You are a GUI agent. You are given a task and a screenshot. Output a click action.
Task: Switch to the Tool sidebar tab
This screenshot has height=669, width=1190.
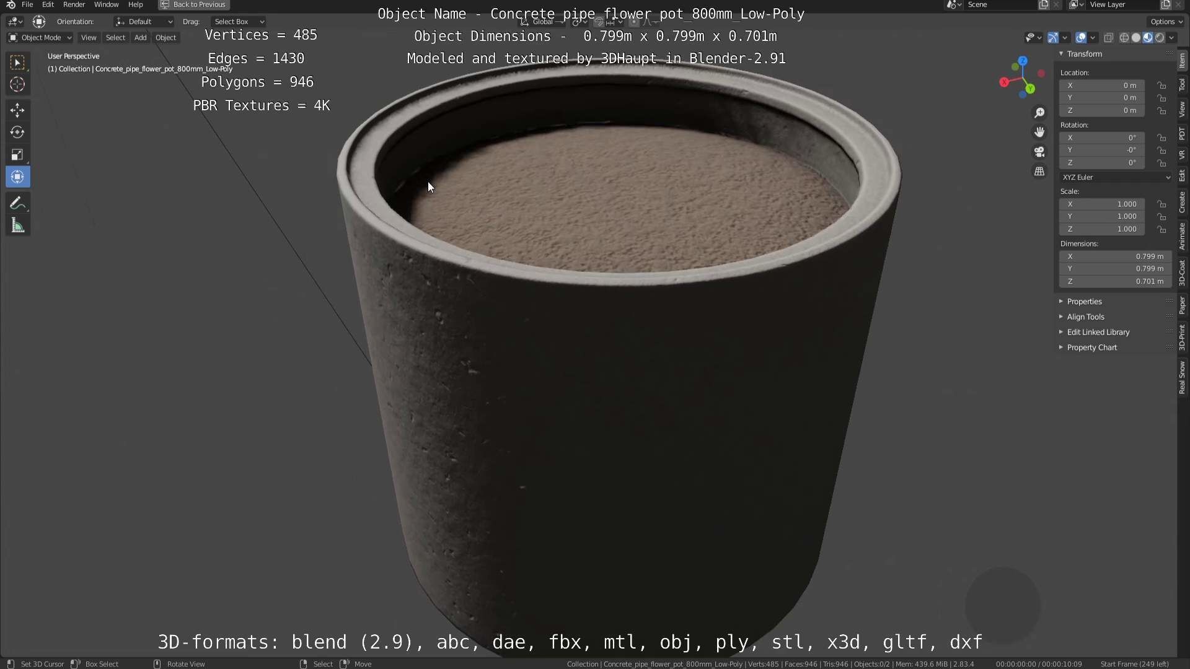coord(1182,85)
